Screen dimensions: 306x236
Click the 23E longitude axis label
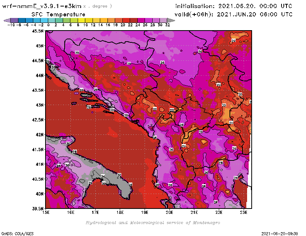coord(244,212)
